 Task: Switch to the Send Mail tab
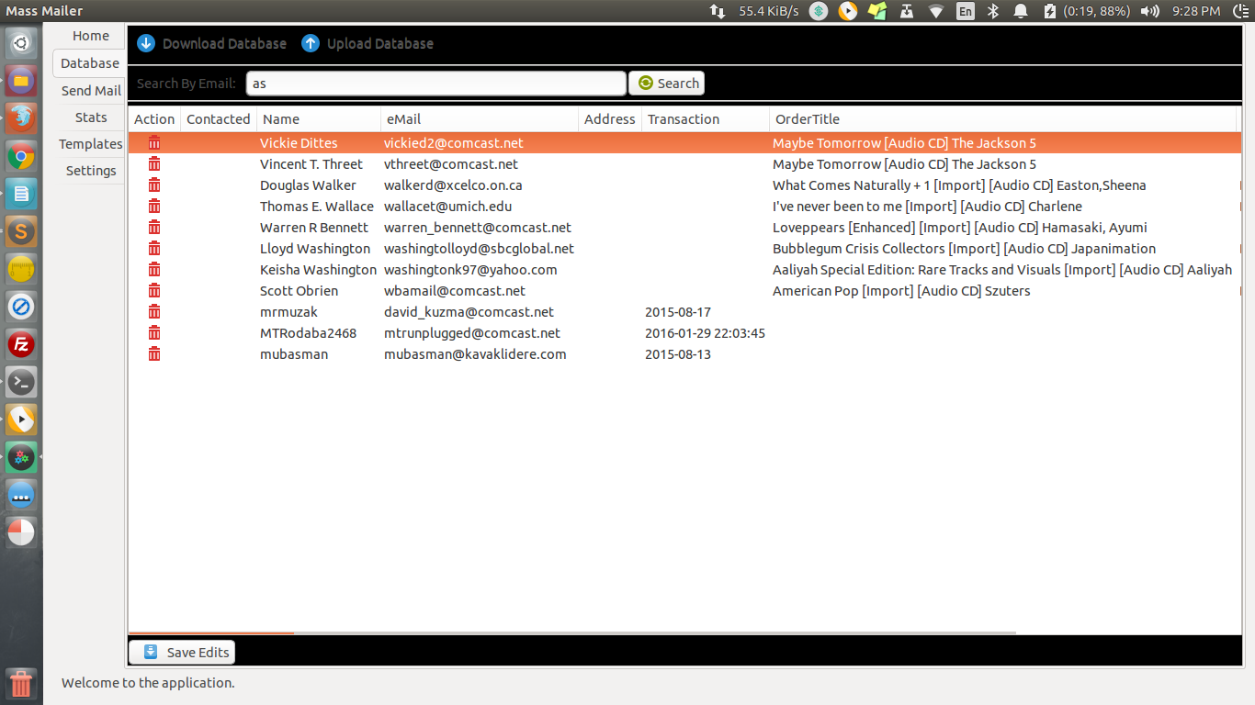click(x=91, y=91)
